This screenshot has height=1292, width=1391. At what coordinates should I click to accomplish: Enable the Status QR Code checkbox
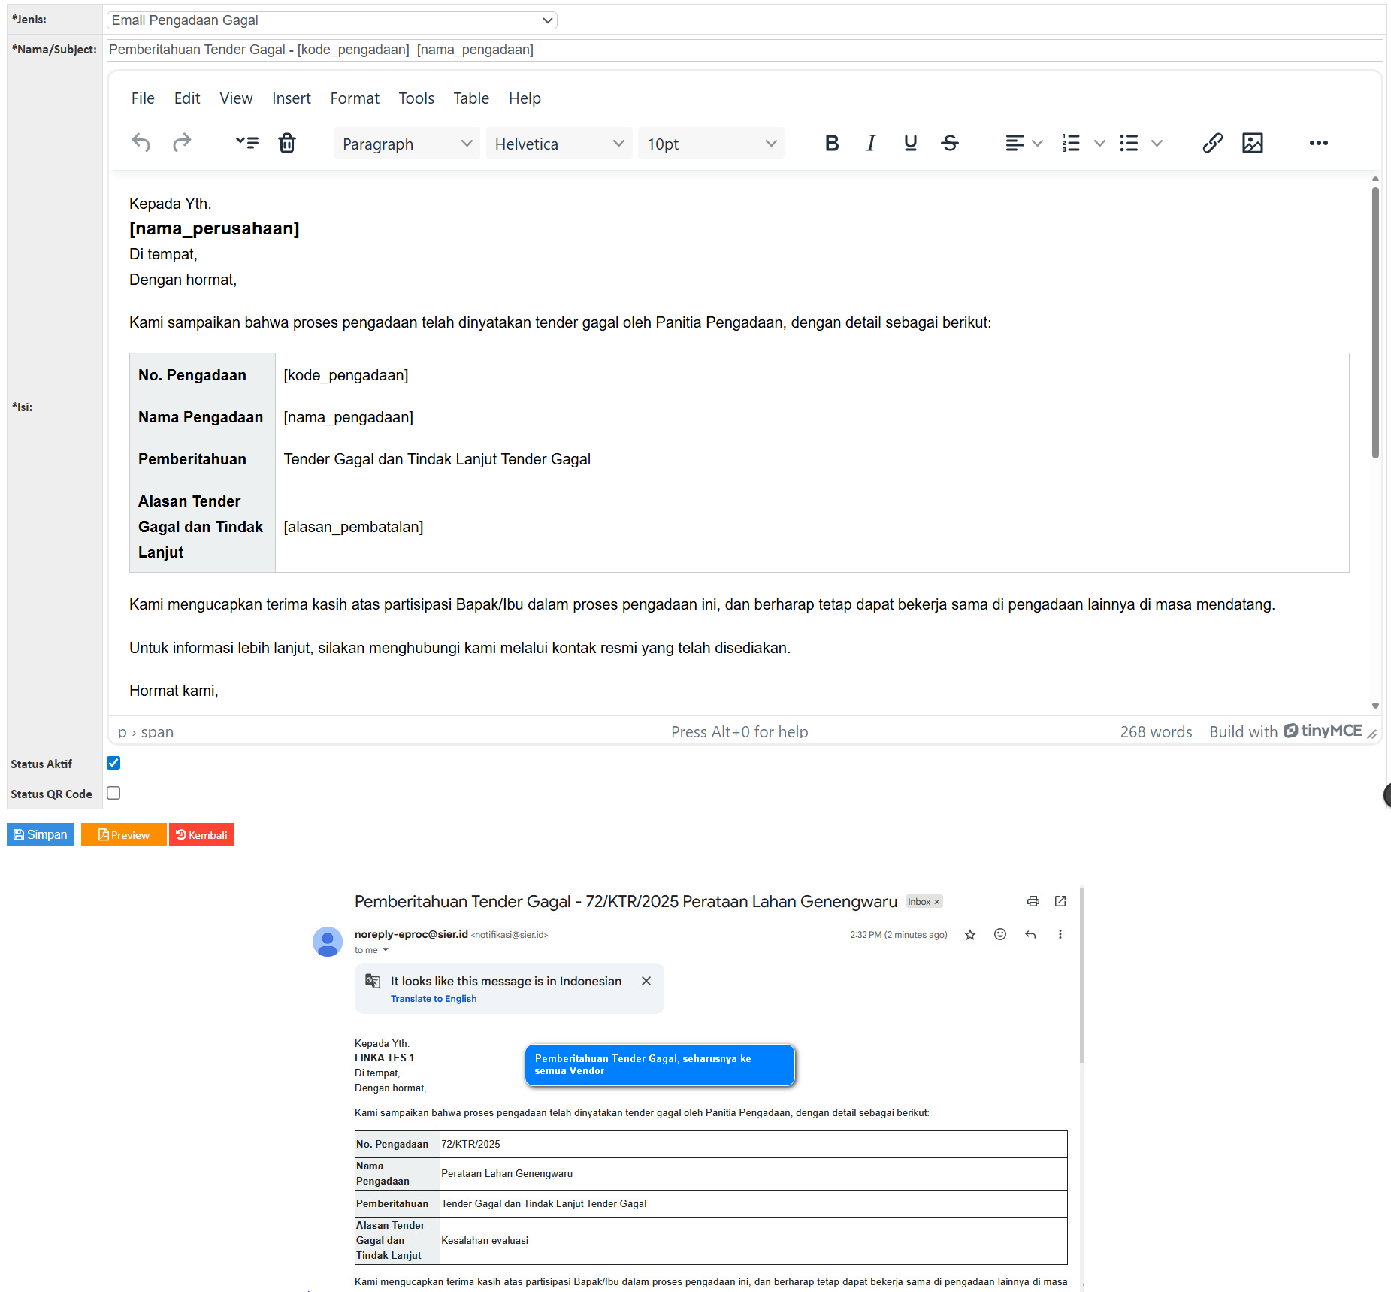point(113,793)
